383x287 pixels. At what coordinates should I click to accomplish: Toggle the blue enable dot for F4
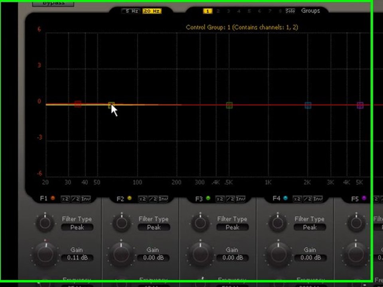pyautogui.click(x=285, y=198)
